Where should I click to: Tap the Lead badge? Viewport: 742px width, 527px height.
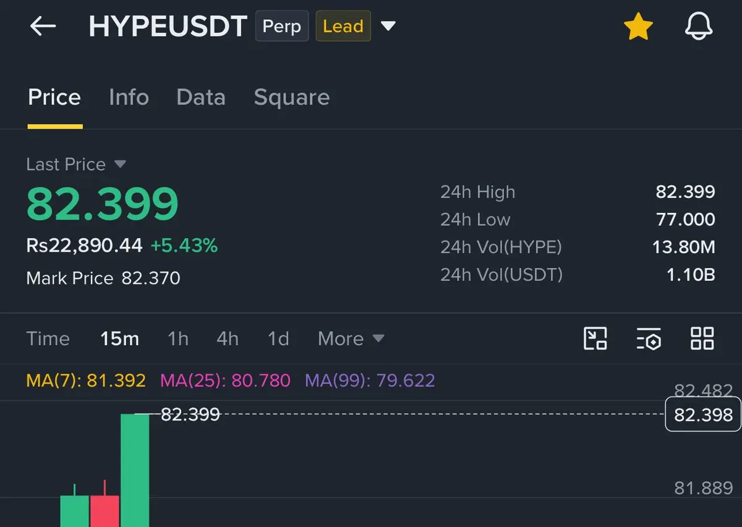click(x=343, y=27)
